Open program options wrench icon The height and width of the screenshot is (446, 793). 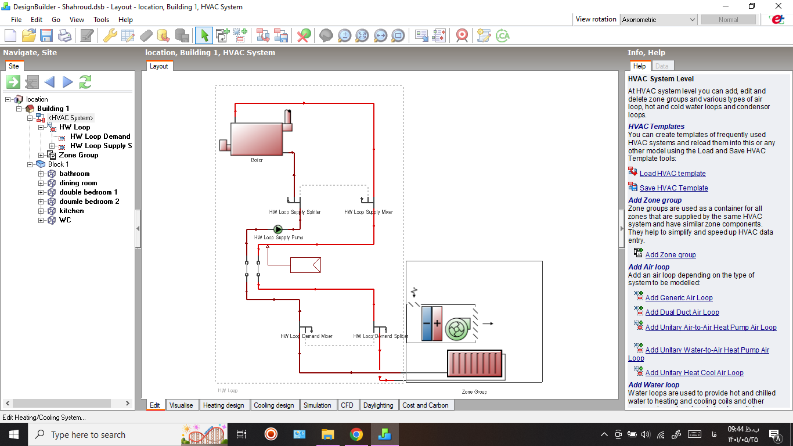tap(110, 35)
